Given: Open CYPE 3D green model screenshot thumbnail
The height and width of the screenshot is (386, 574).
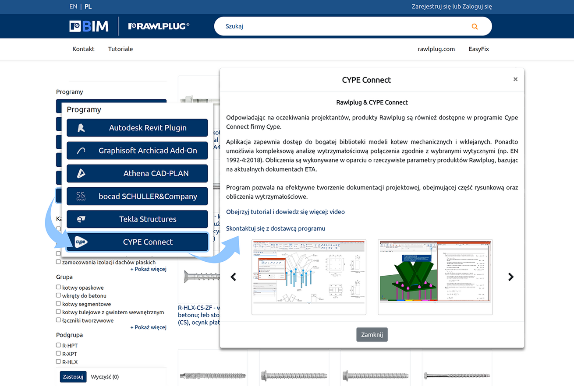Looking at the screenshot, I should coord(435,277).
